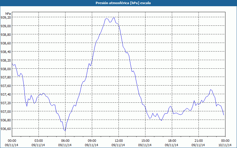Click the 03:00 time label
This screenshot has height=148, width=237.
pyautogui.click(x=39, y=141)
